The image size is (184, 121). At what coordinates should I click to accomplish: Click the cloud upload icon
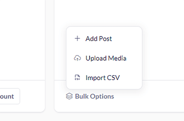pos(77,58)
